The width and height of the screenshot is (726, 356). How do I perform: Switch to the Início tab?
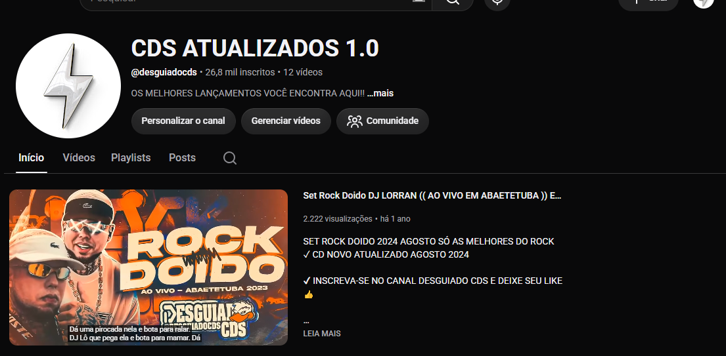tap(31, 158)
